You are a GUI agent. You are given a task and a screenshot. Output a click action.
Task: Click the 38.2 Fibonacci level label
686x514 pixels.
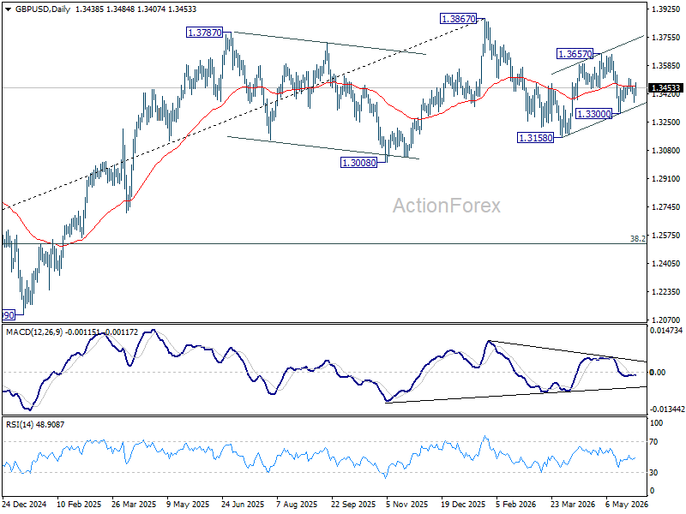click(x=637, y=239)
